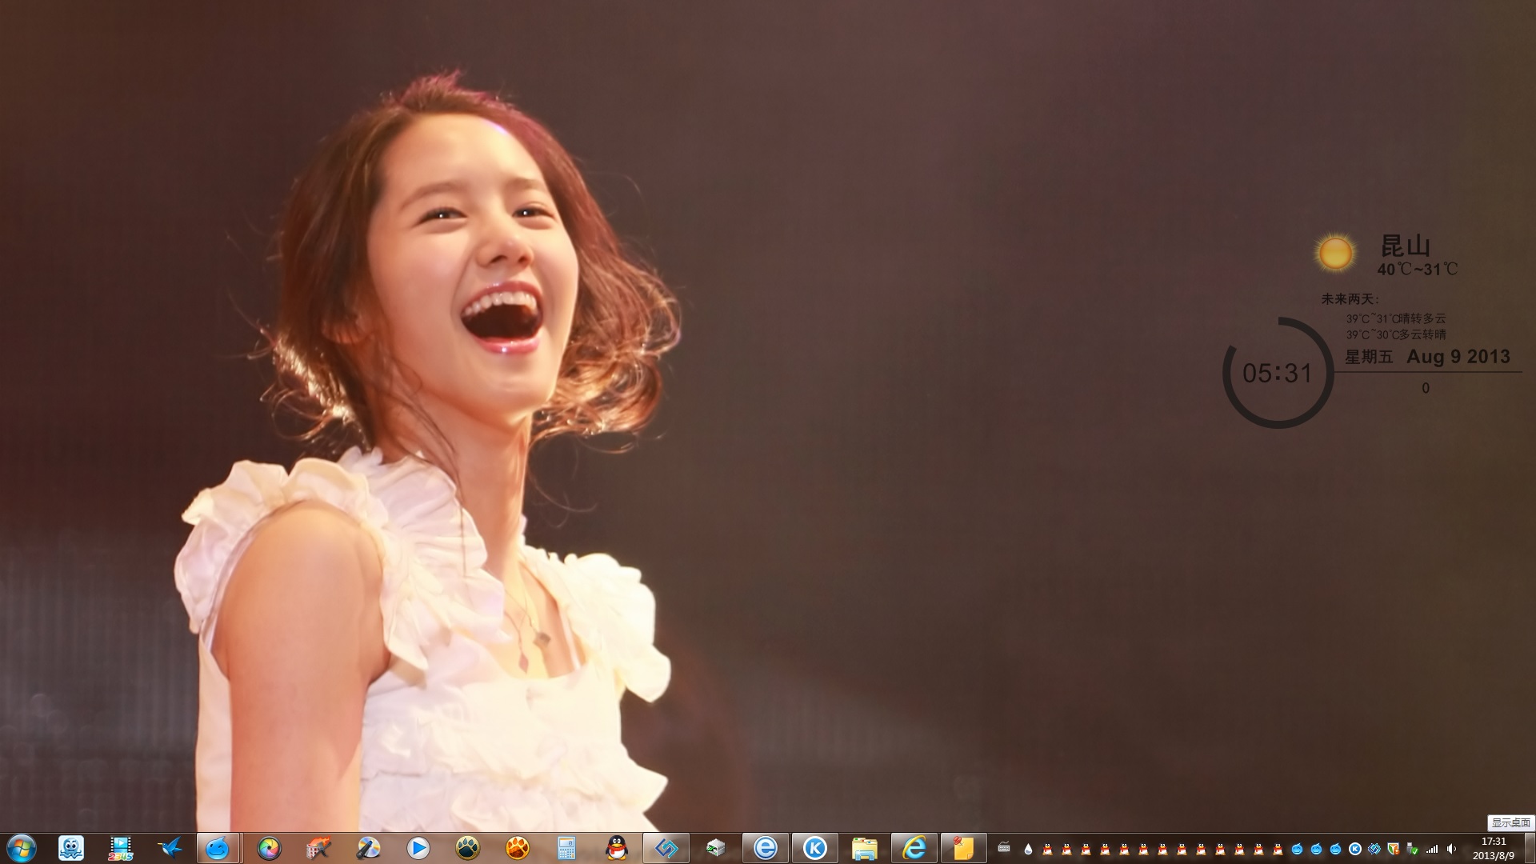Viewport: 1536px width, 864px height.
Task: Launch the flaming brick wall firewall icon
Action: click(318, 848)
